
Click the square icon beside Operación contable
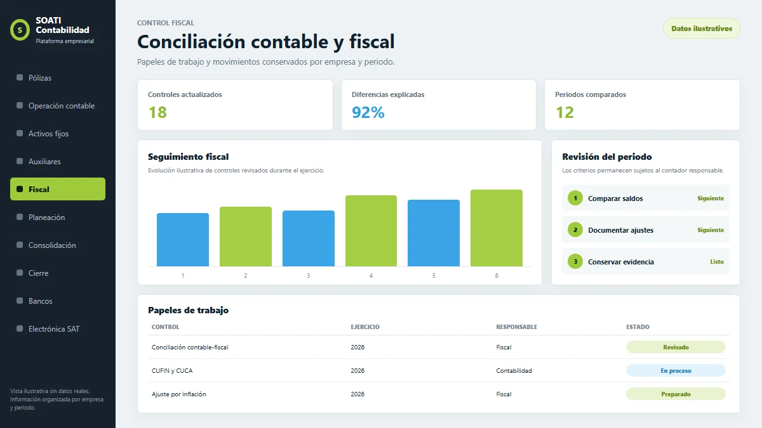[x=20, y=105]
